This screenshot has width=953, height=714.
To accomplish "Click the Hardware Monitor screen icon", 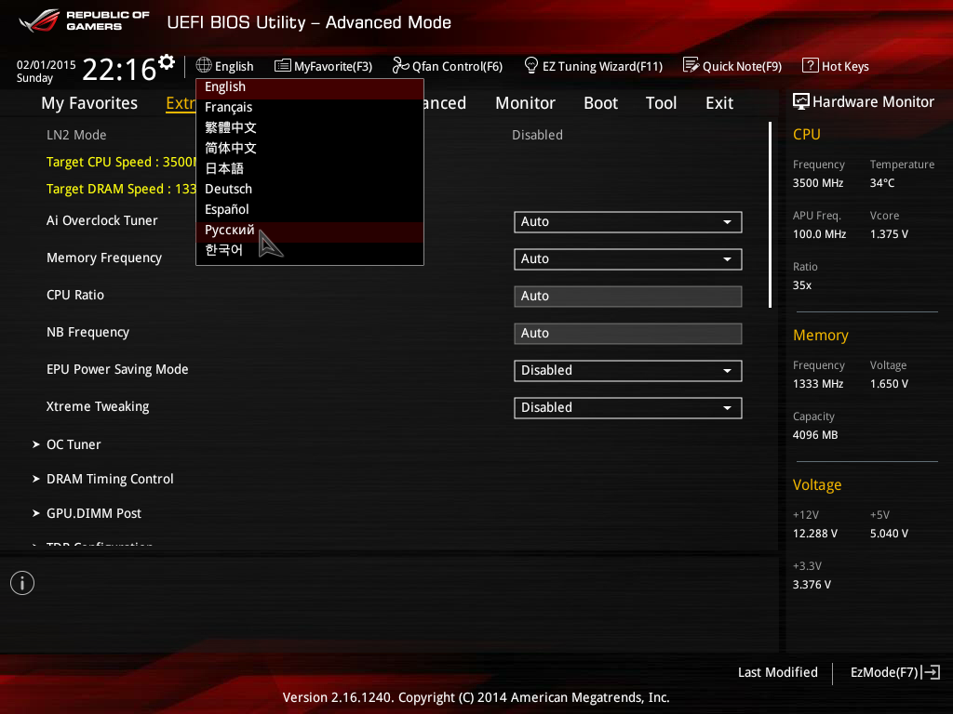I will (801, 101).
